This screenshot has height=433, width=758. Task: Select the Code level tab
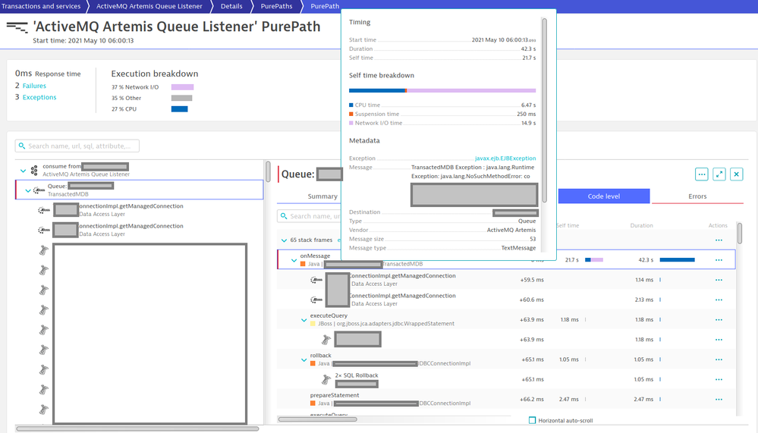point(603,196)
